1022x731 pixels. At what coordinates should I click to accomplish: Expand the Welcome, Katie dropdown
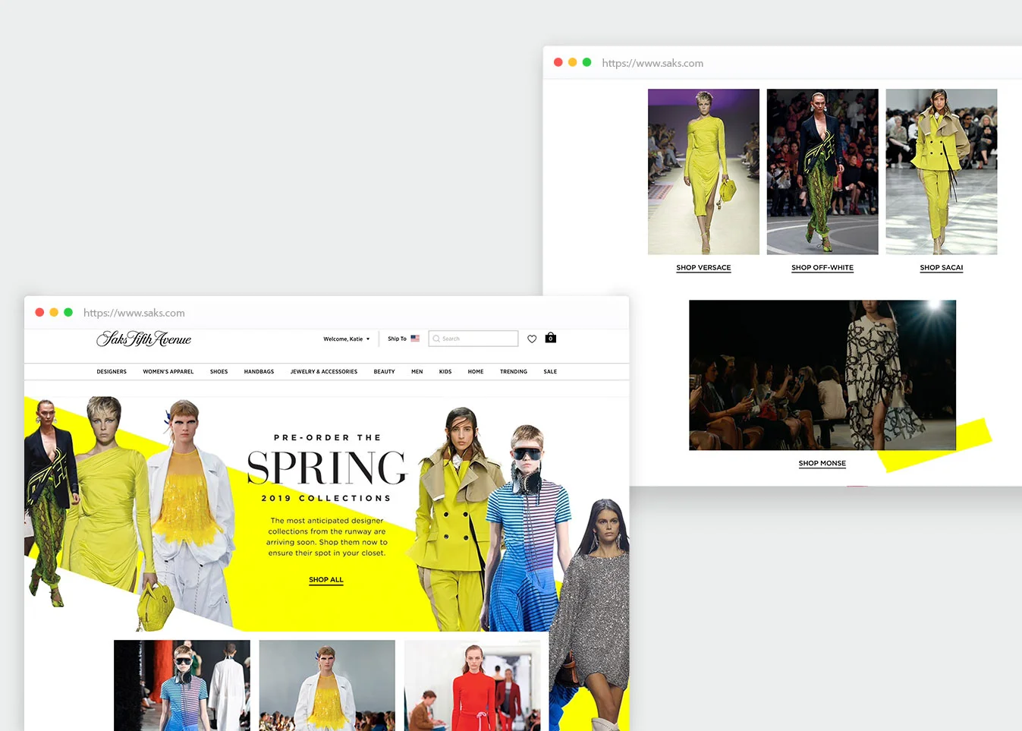(347, 339)
